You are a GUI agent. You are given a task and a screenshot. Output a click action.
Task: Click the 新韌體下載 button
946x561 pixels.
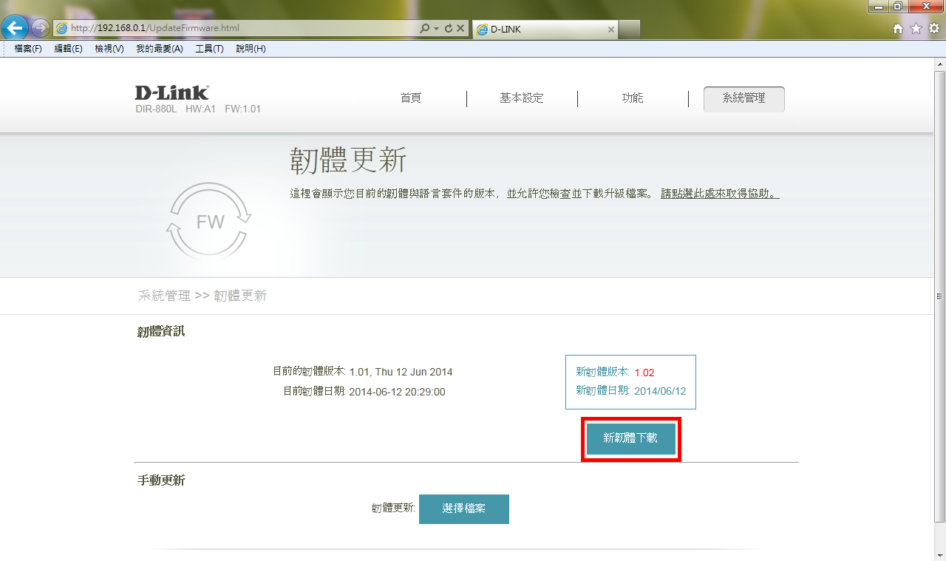[630, 438]
